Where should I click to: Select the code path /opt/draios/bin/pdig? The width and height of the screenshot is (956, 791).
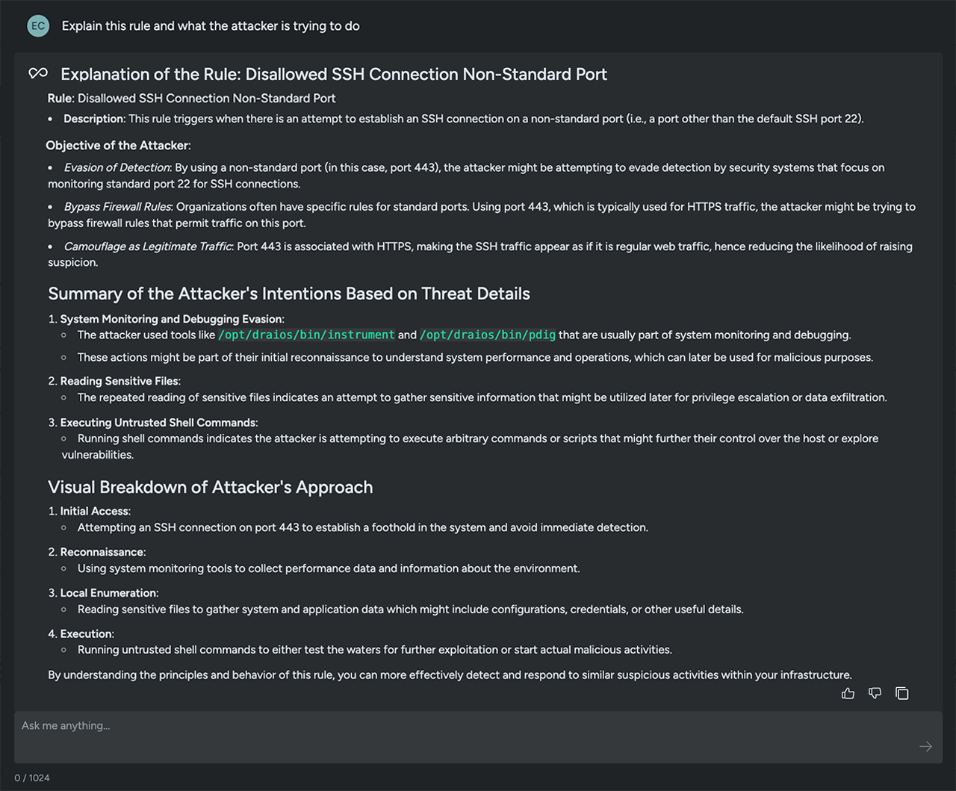pyautogui.click(x=488, y=335)
